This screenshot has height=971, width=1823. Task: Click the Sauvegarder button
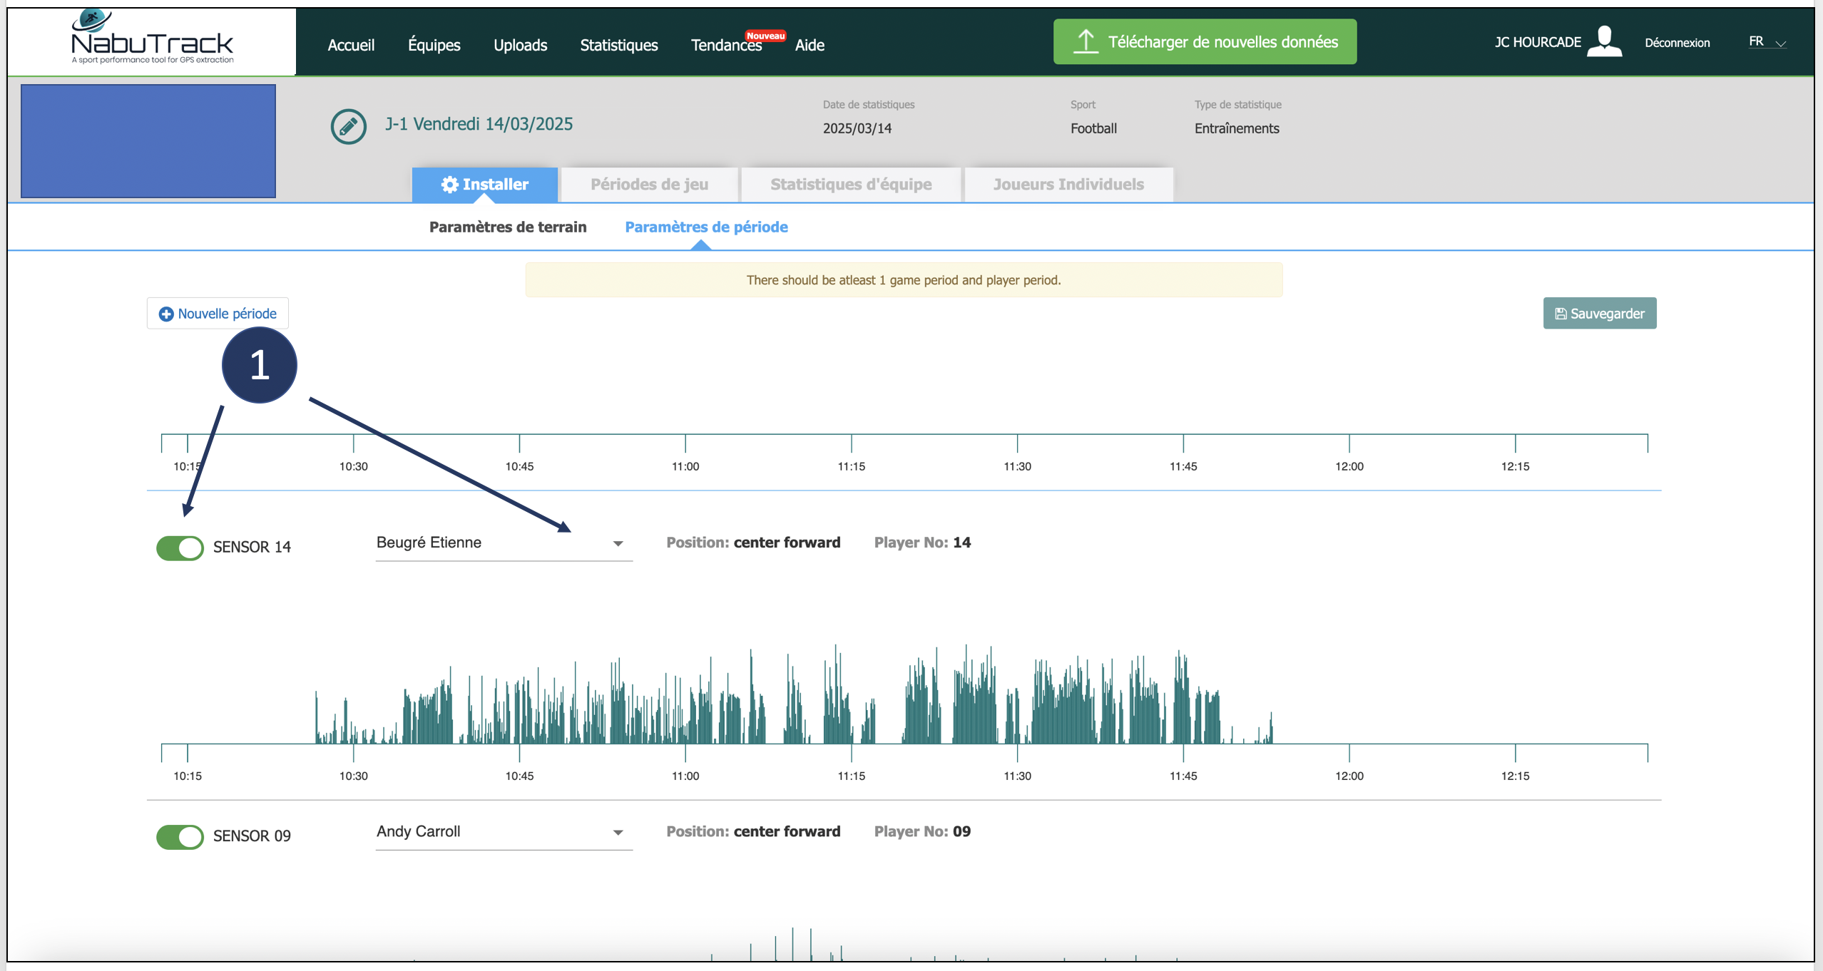tap(1600, 314)
